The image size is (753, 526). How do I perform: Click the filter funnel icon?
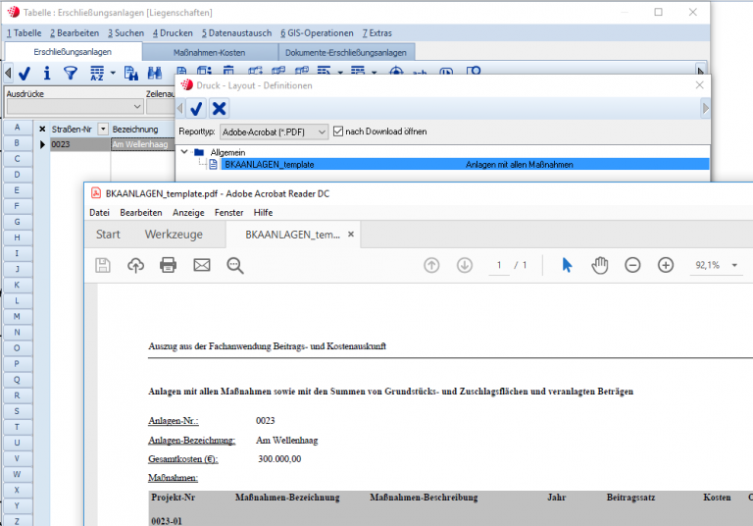[71, 73]
